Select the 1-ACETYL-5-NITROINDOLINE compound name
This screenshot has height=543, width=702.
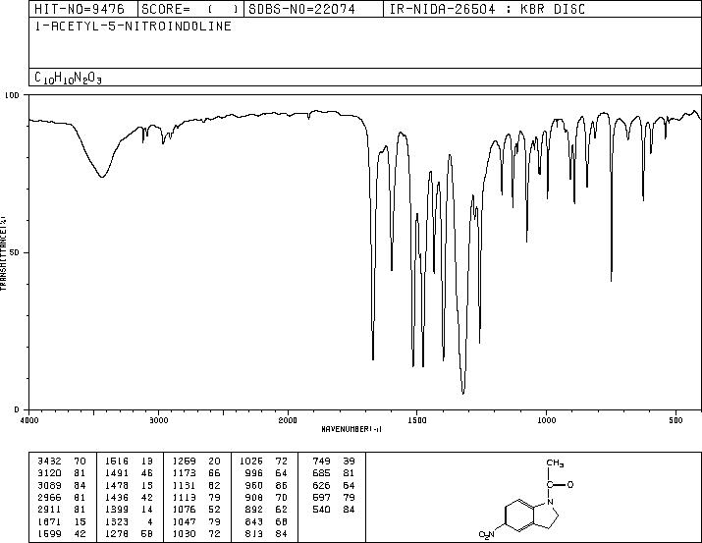(133, 27)
